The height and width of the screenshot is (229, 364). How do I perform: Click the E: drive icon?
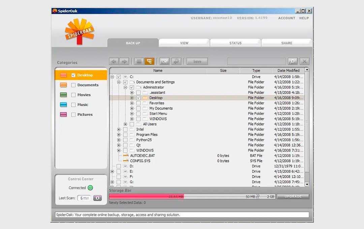pyautogui.click(x=125, y=171)
